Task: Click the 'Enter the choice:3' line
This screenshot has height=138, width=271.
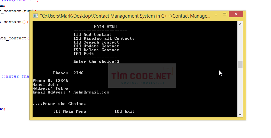Action: (x=96, y=61)
